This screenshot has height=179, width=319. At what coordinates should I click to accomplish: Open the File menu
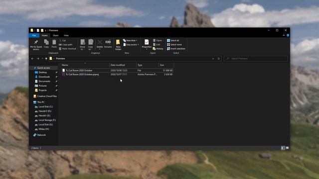34,35
